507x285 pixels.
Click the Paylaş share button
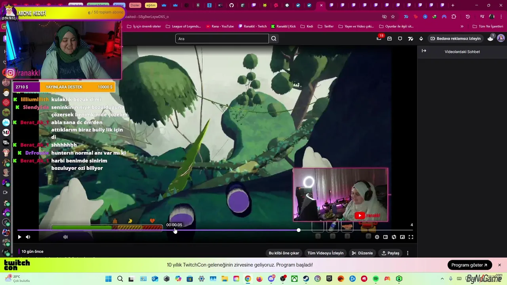point(390,253)
